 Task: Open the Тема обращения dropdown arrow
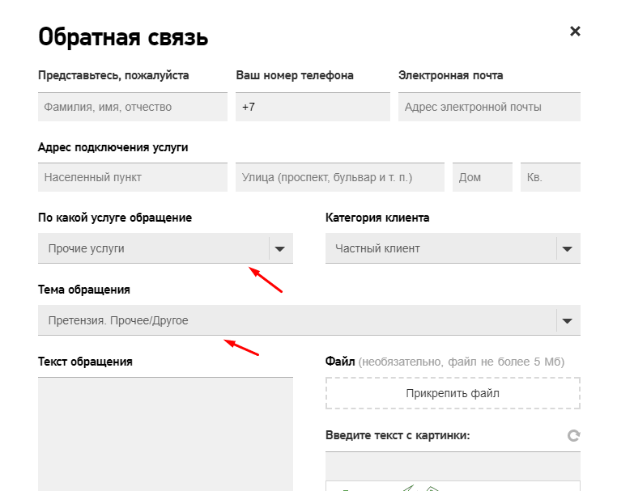568,321
